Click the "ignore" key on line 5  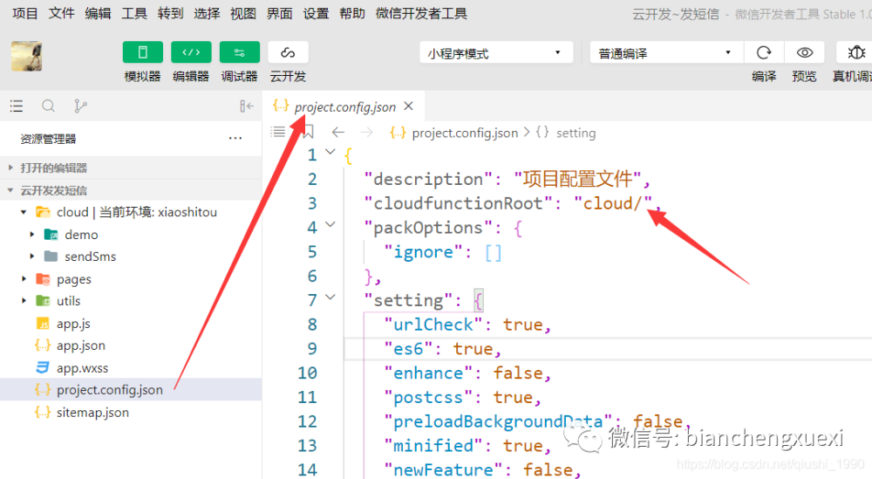click(423, 252)
